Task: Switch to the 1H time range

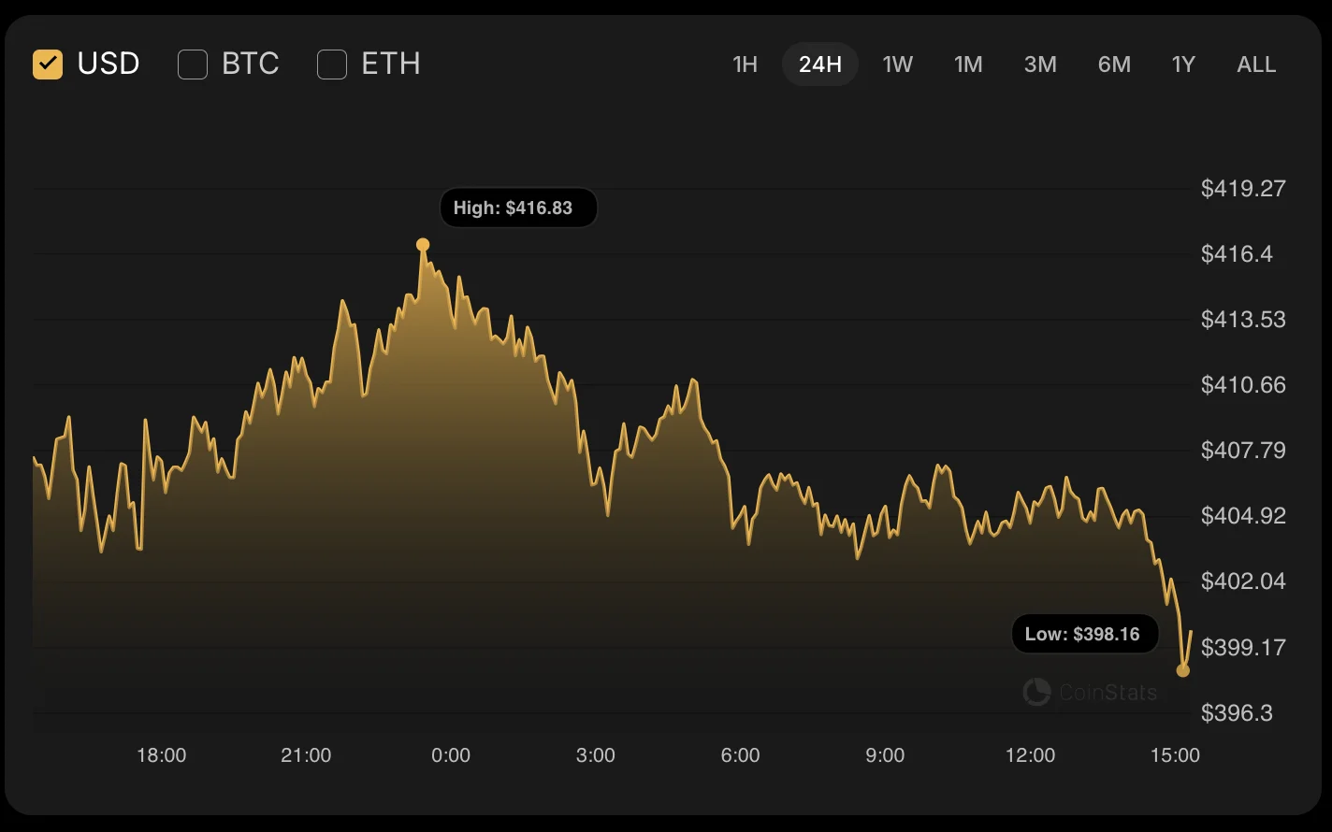Action: 745,65
